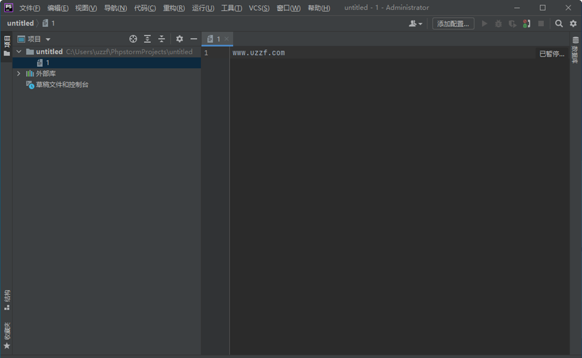Hide project panel with the minus icon

pos(194,39)
